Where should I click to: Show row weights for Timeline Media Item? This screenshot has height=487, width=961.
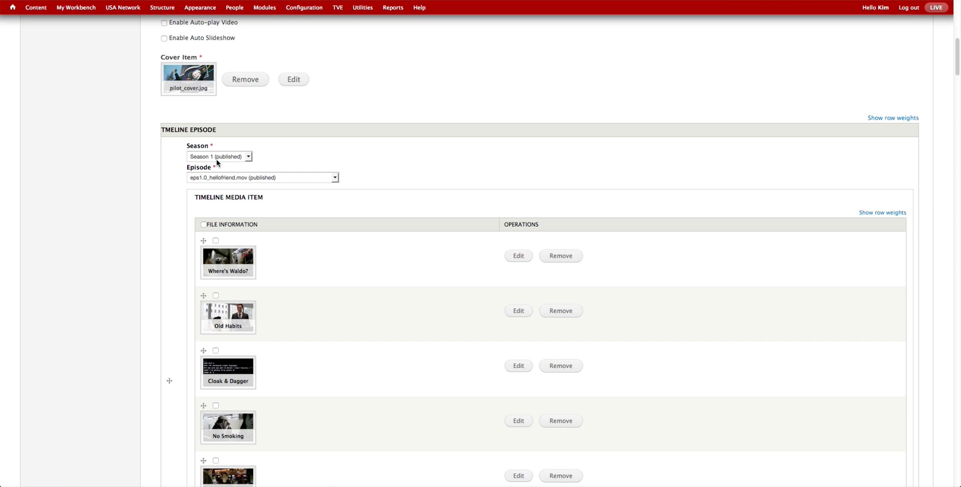(x=882, y=213)
